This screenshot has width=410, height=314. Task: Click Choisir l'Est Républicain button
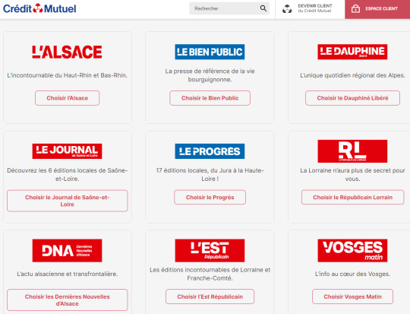pyautogui.click(x=210, y=297)
